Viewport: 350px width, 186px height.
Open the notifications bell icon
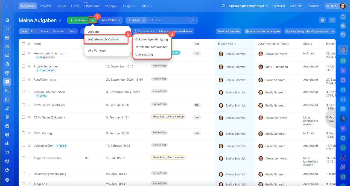point(343,17)
